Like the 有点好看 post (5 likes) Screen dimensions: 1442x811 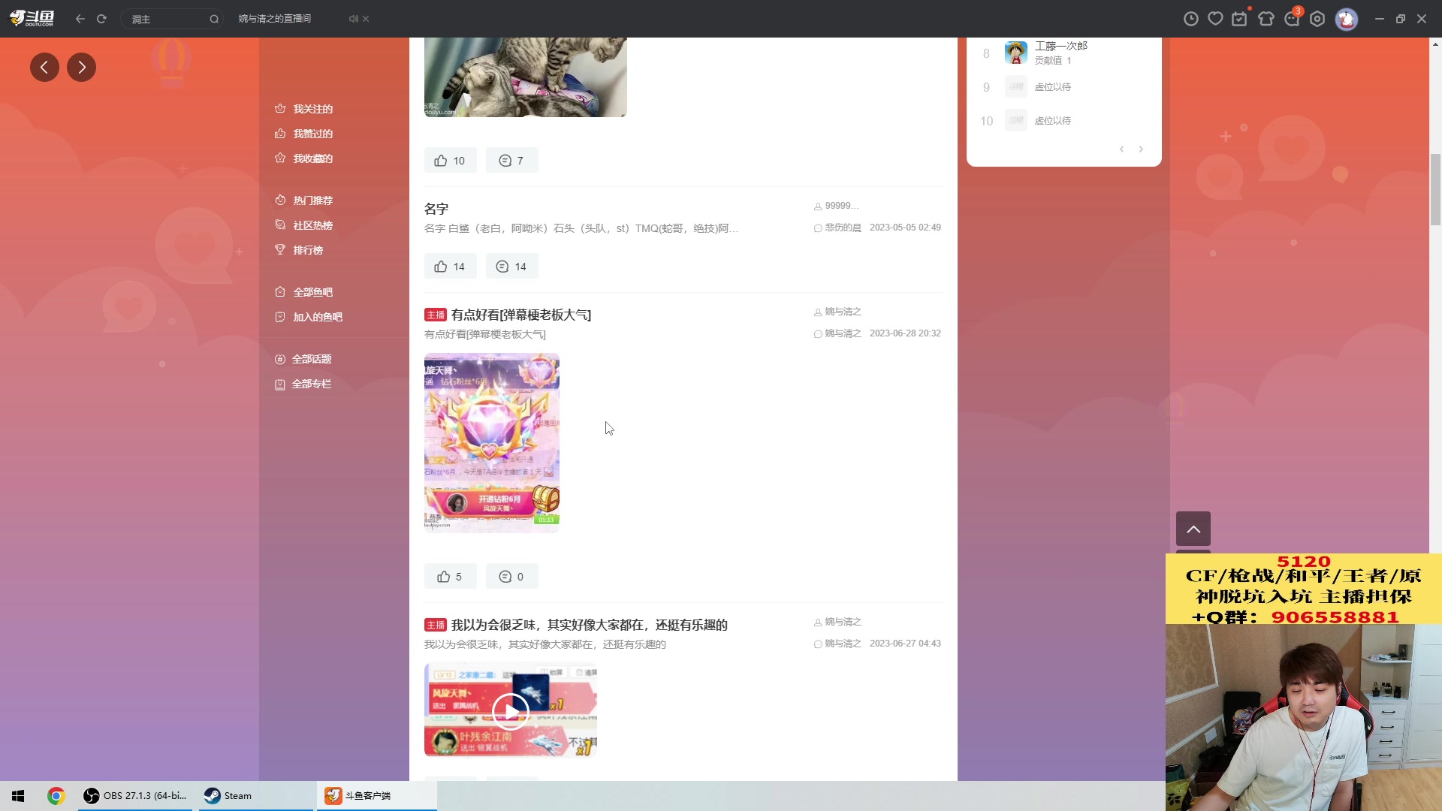[450, 577]
